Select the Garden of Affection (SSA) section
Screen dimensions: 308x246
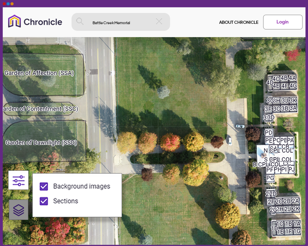click(39, 73)
